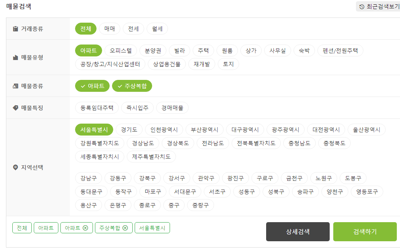Select 전체 under 거래종류
400x248 pixels.
(86, 29)
